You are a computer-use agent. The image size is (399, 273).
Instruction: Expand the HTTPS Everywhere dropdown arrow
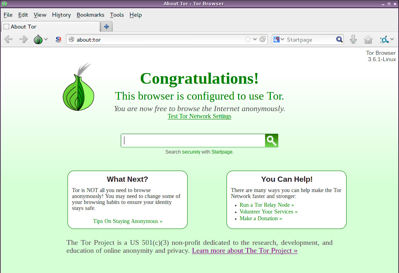click(392, 39)
